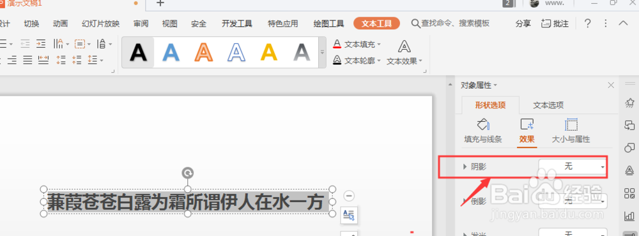Click the four-squares icon in right sidebar
The image size is (639, 236).
629,193
